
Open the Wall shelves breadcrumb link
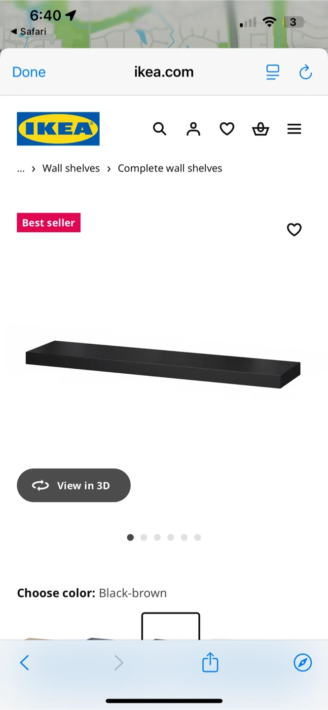click(x=71, y=168)
